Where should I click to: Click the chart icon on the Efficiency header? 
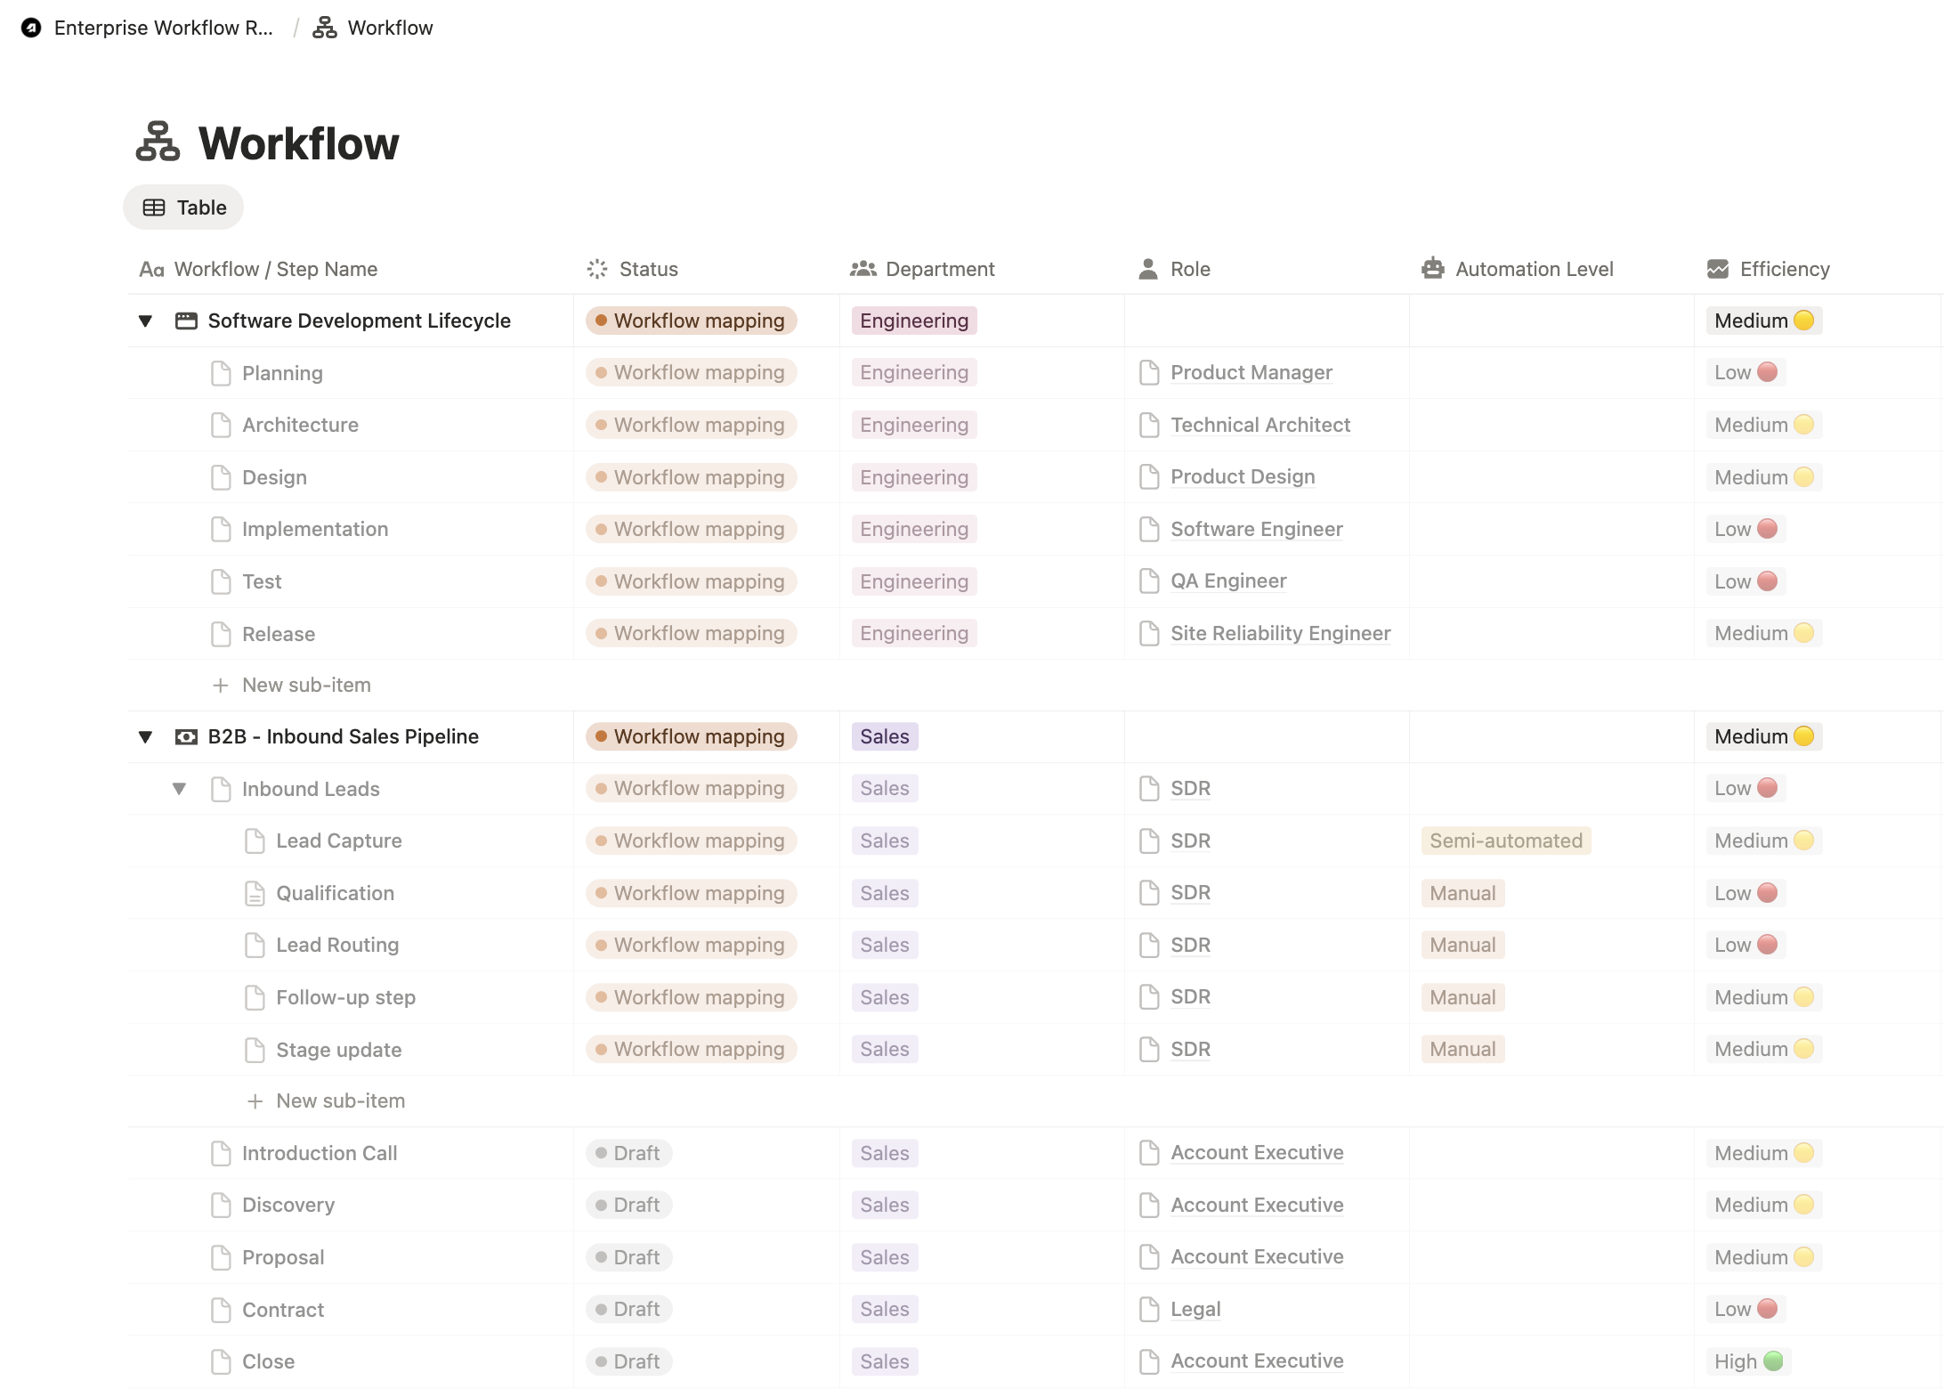1718,268
